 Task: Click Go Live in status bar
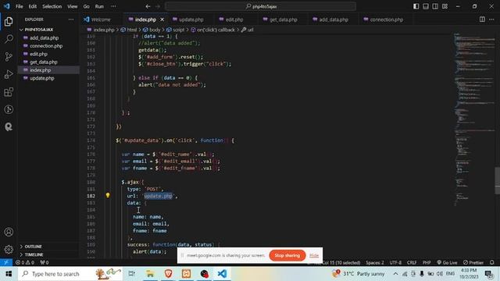447,262
